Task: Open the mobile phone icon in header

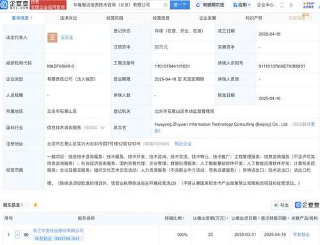Action: [282, 5]
